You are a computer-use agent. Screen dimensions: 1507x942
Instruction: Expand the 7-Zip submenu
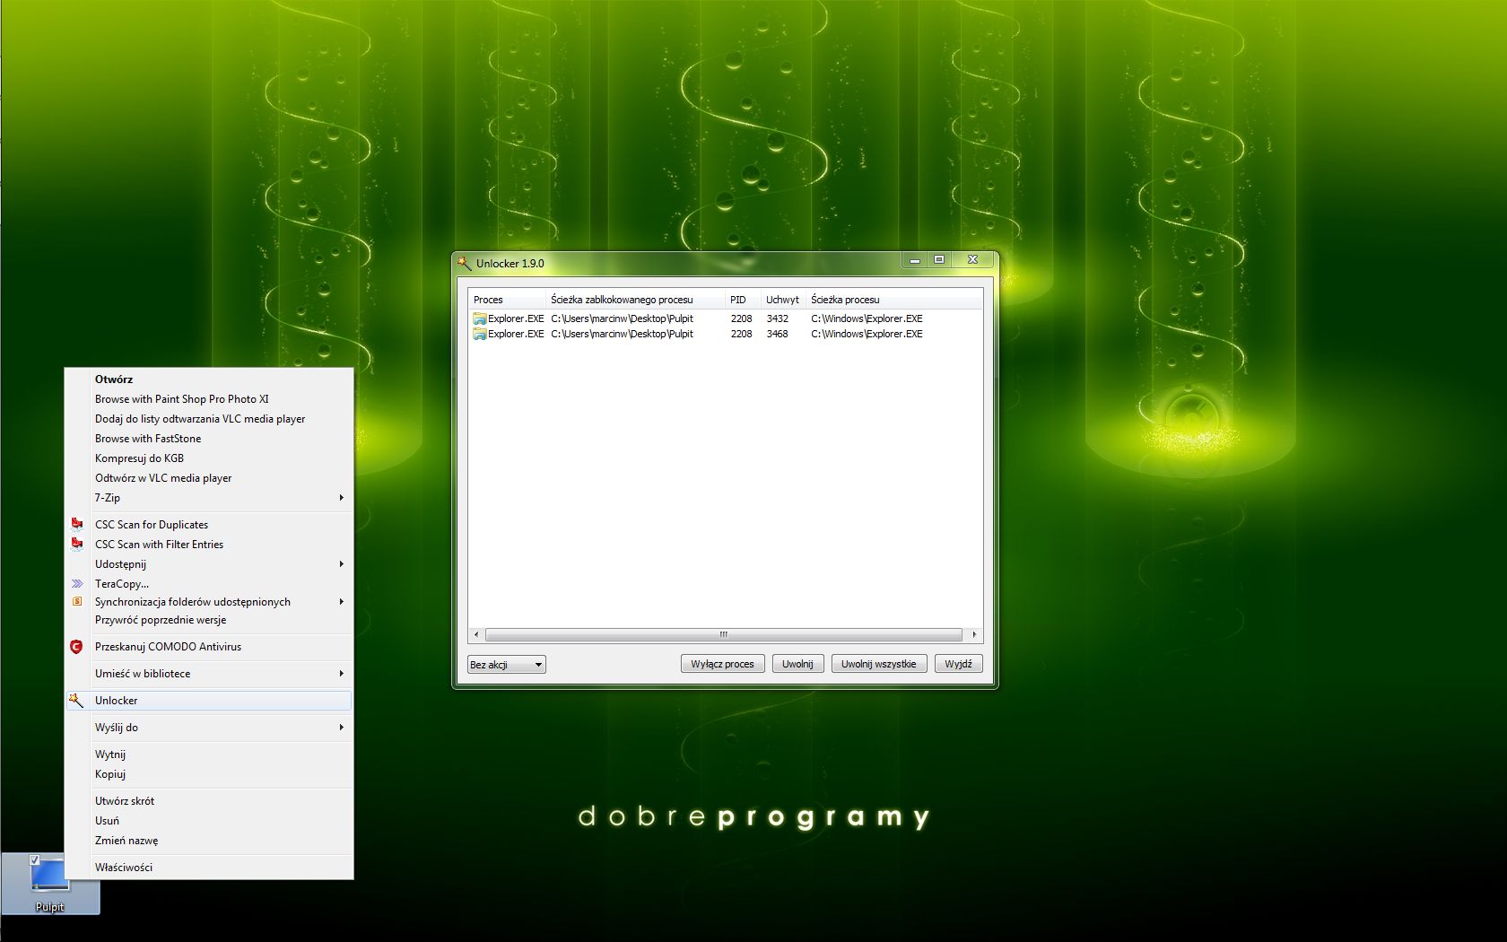(342, 498)
